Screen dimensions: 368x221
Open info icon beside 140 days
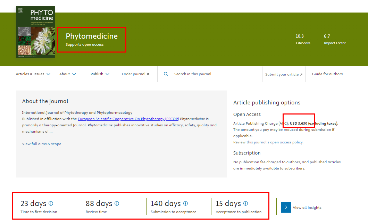[x=185, y=203]
